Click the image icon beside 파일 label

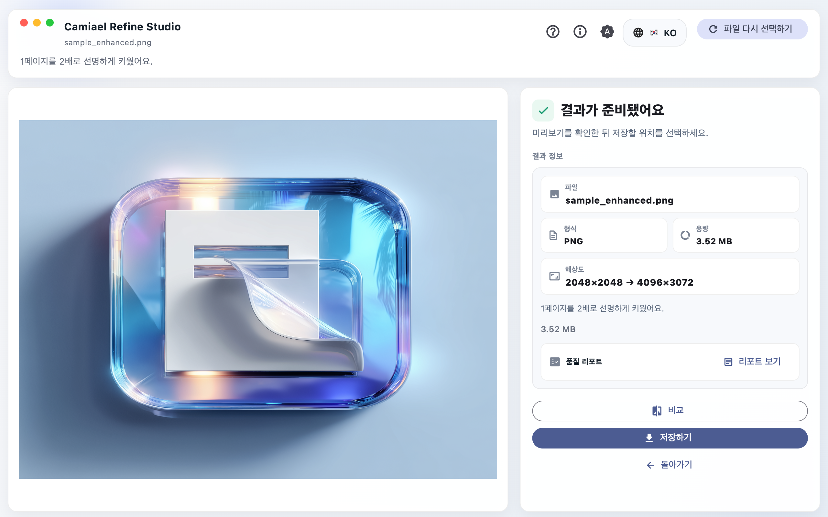click(x=554, y=194)
